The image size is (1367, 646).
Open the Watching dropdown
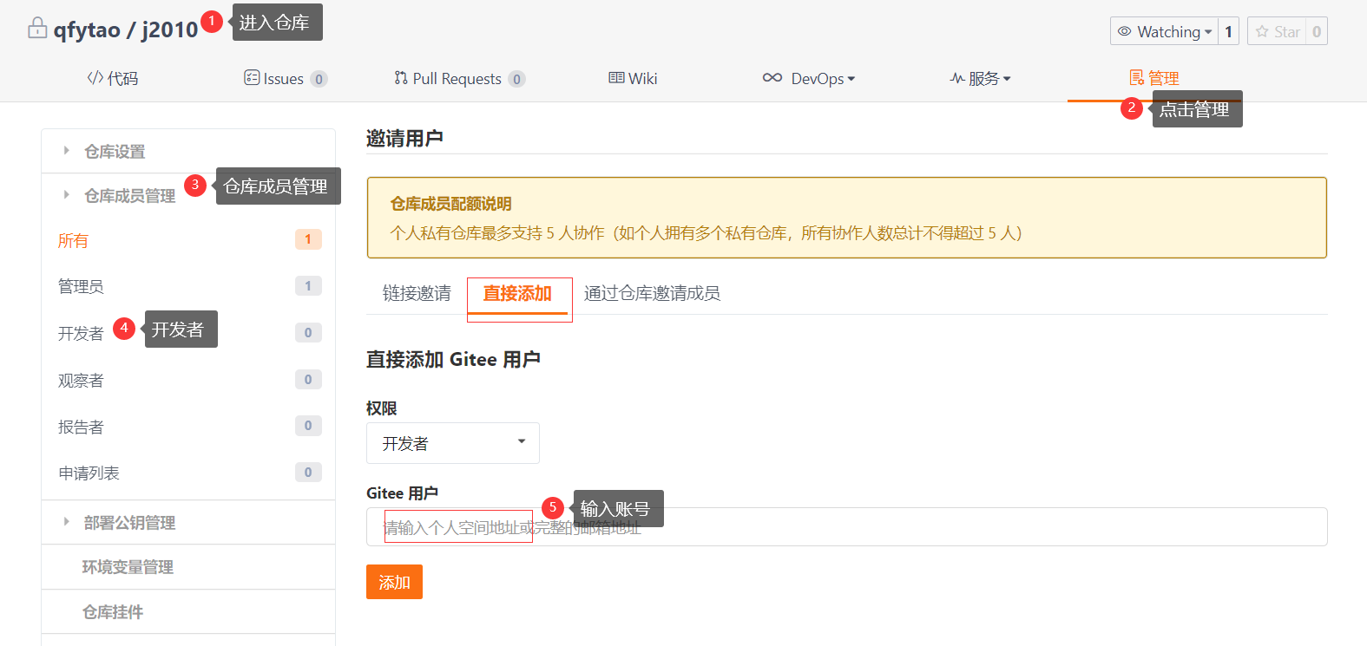point(1164,31)
